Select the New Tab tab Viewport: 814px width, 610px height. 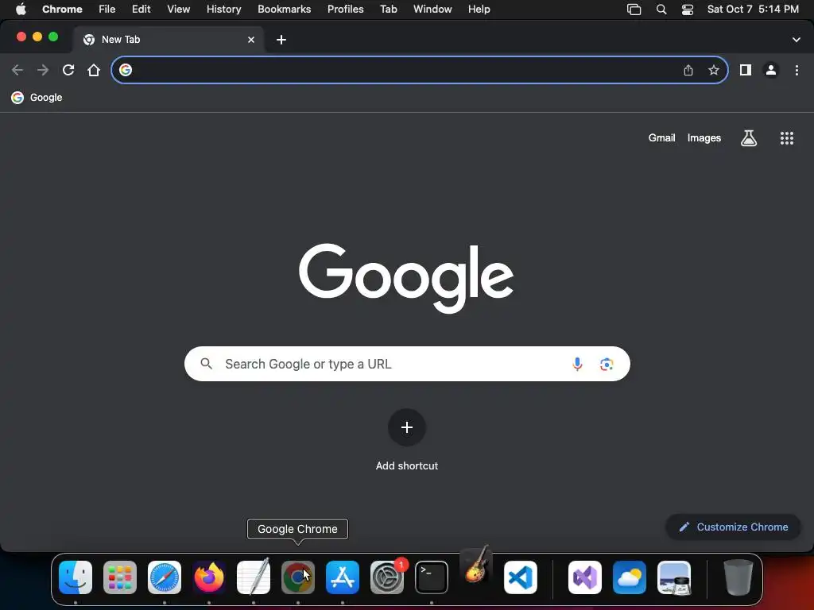[x=169, y=40]
